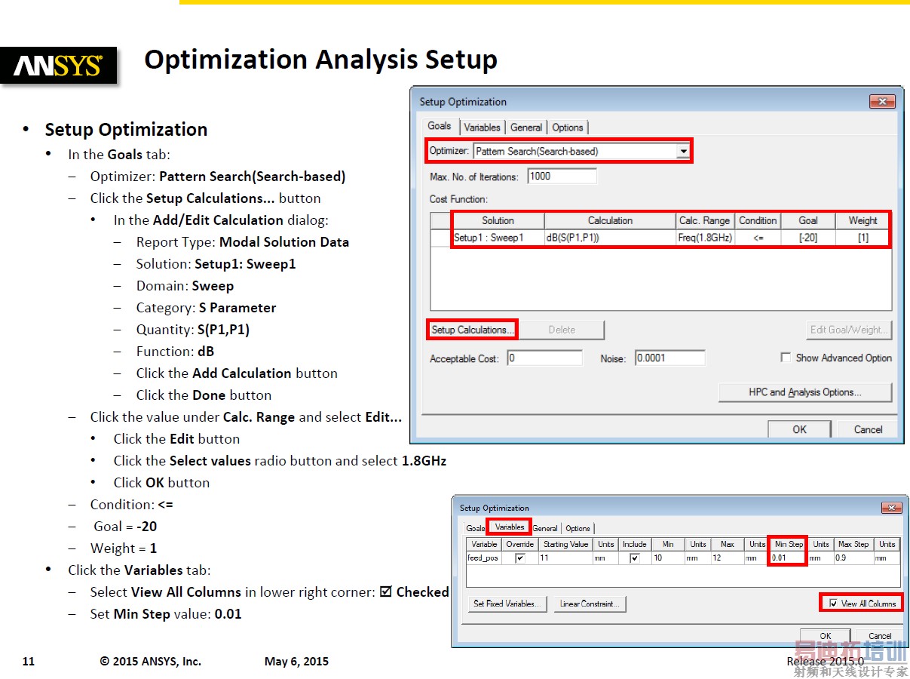Click the Weight column header
Image resolution: width=910 pixels, height=679 pixels.
tap(863, 221)
